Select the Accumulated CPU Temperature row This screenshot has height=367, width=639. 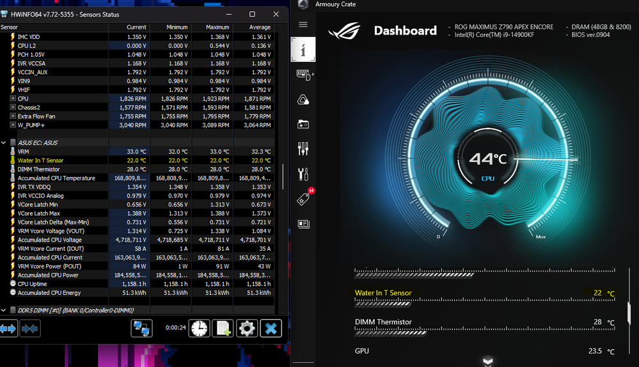click(137, 178)
